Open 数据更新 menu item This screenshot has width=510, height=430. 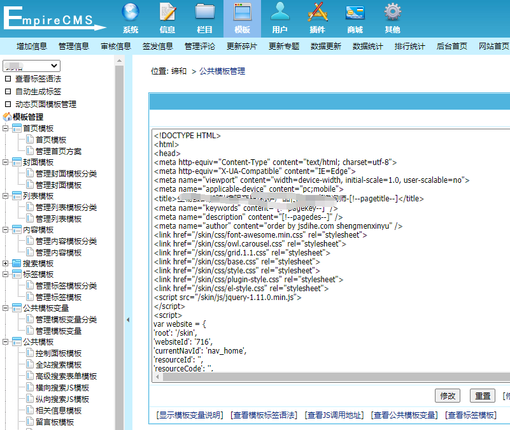(x=325, y=47)
